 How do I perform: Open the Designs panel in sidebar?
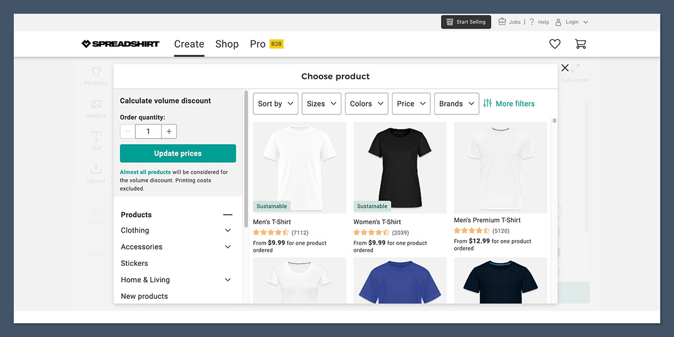(96, 109)
